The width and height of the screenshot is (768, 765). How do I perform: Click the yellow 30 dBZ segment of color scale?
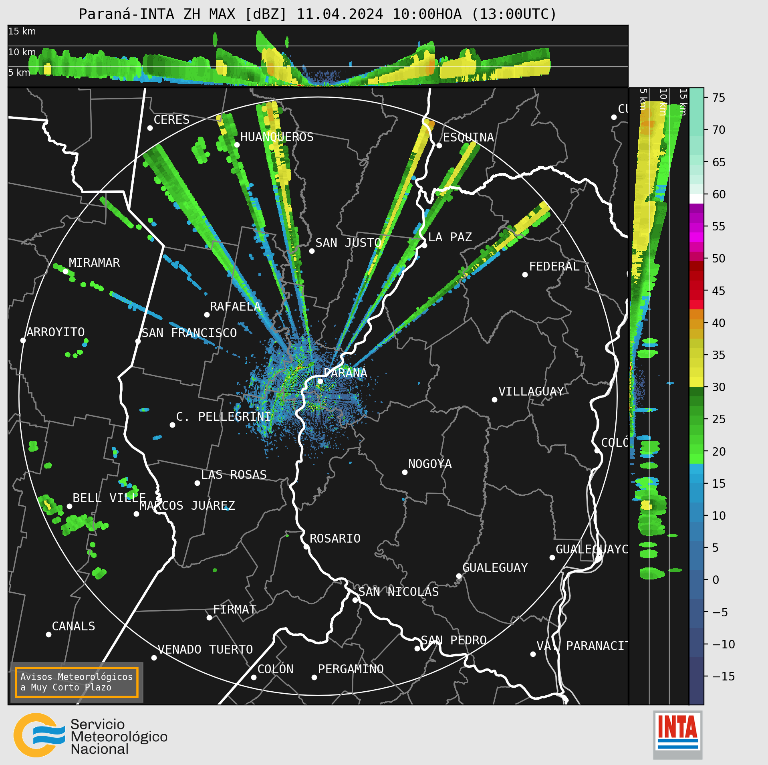pos(696,382)
